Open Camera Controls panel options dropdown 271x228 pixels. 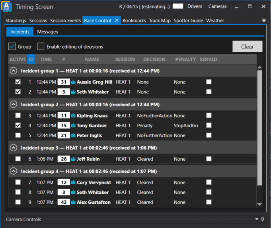pyautogui.click(x=257, y=219)
